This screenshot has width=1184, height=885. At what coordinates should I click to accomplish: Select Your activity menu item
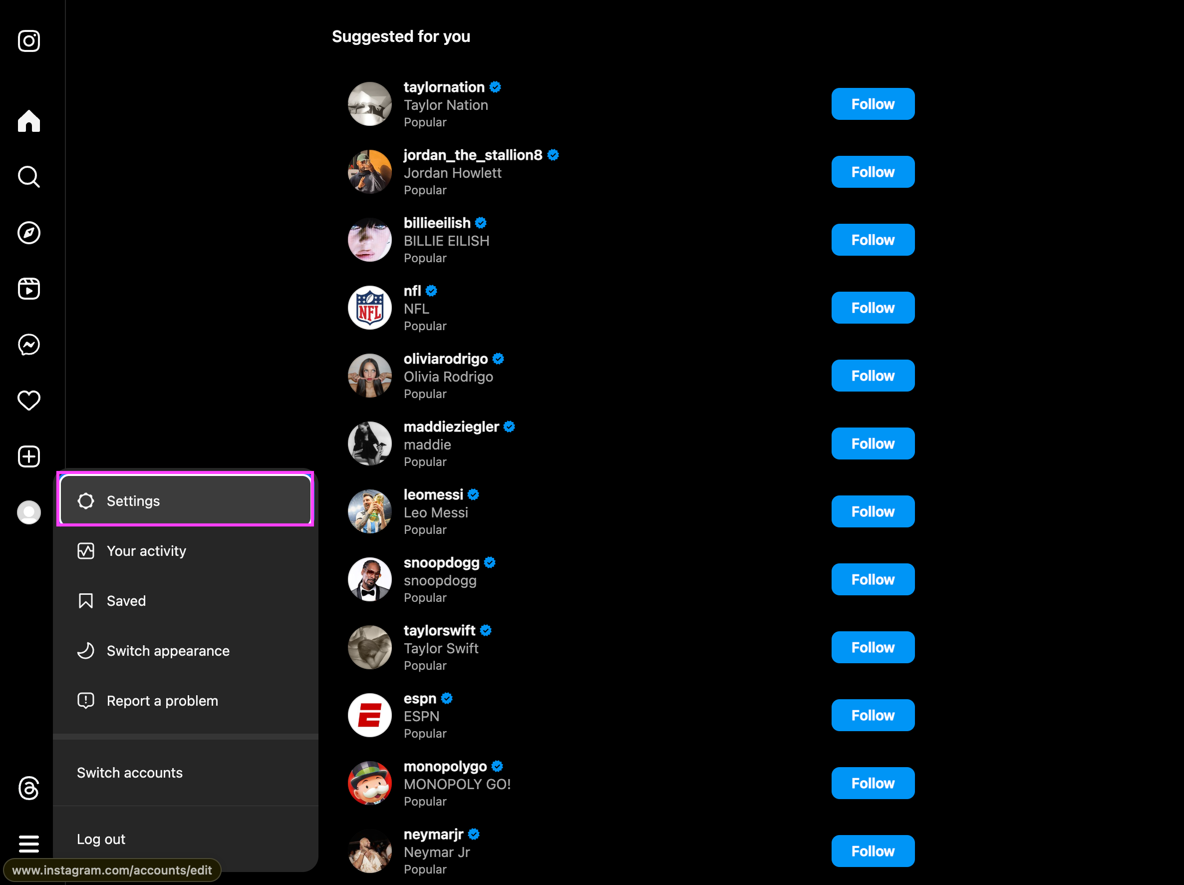click(185, 551)
